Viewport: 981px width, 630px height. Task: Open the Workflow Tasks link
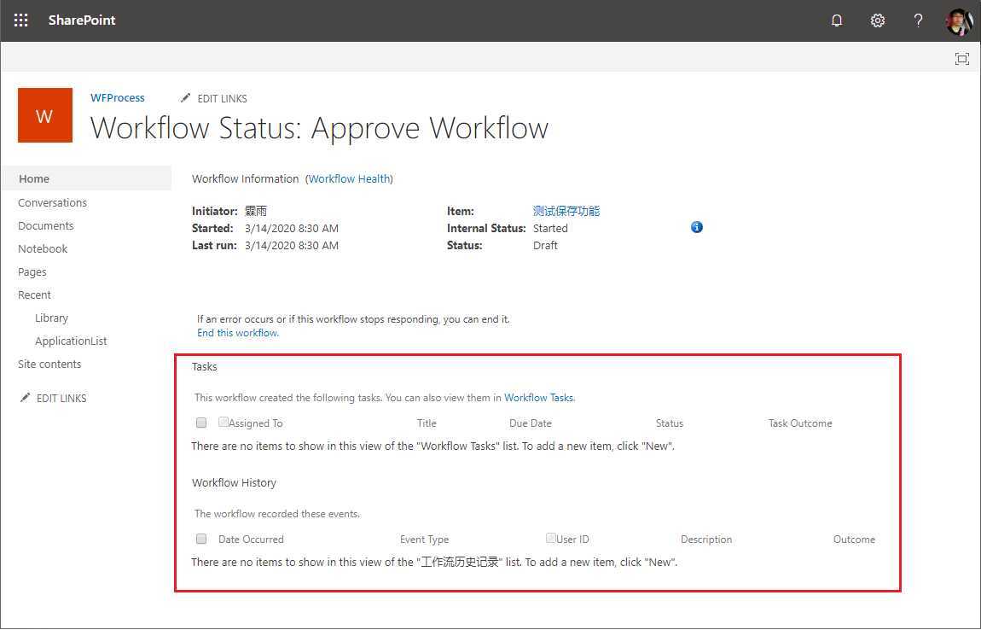tap(538, 398)
